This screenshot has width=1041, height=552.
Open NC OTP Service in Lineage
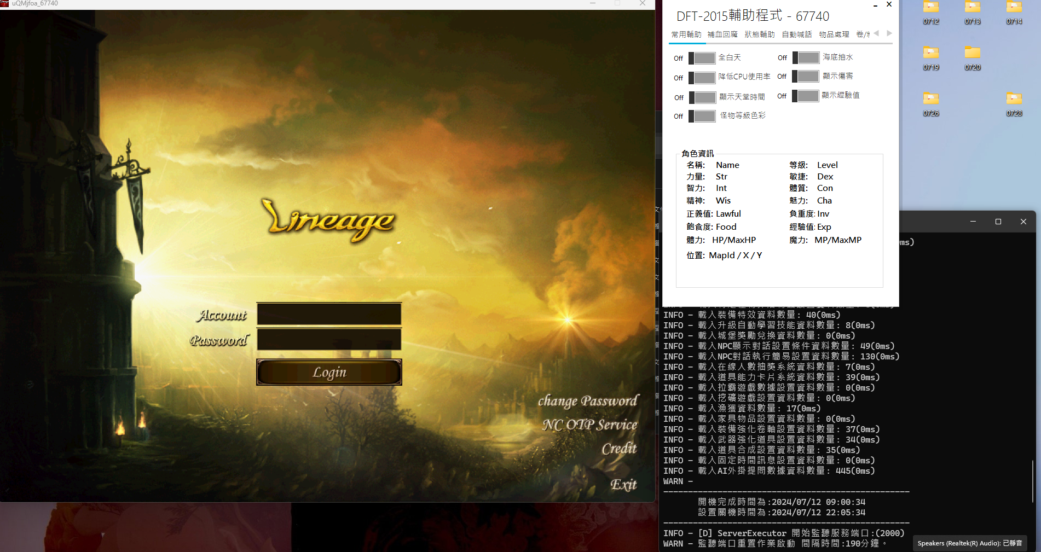click(x=590, y=425)
